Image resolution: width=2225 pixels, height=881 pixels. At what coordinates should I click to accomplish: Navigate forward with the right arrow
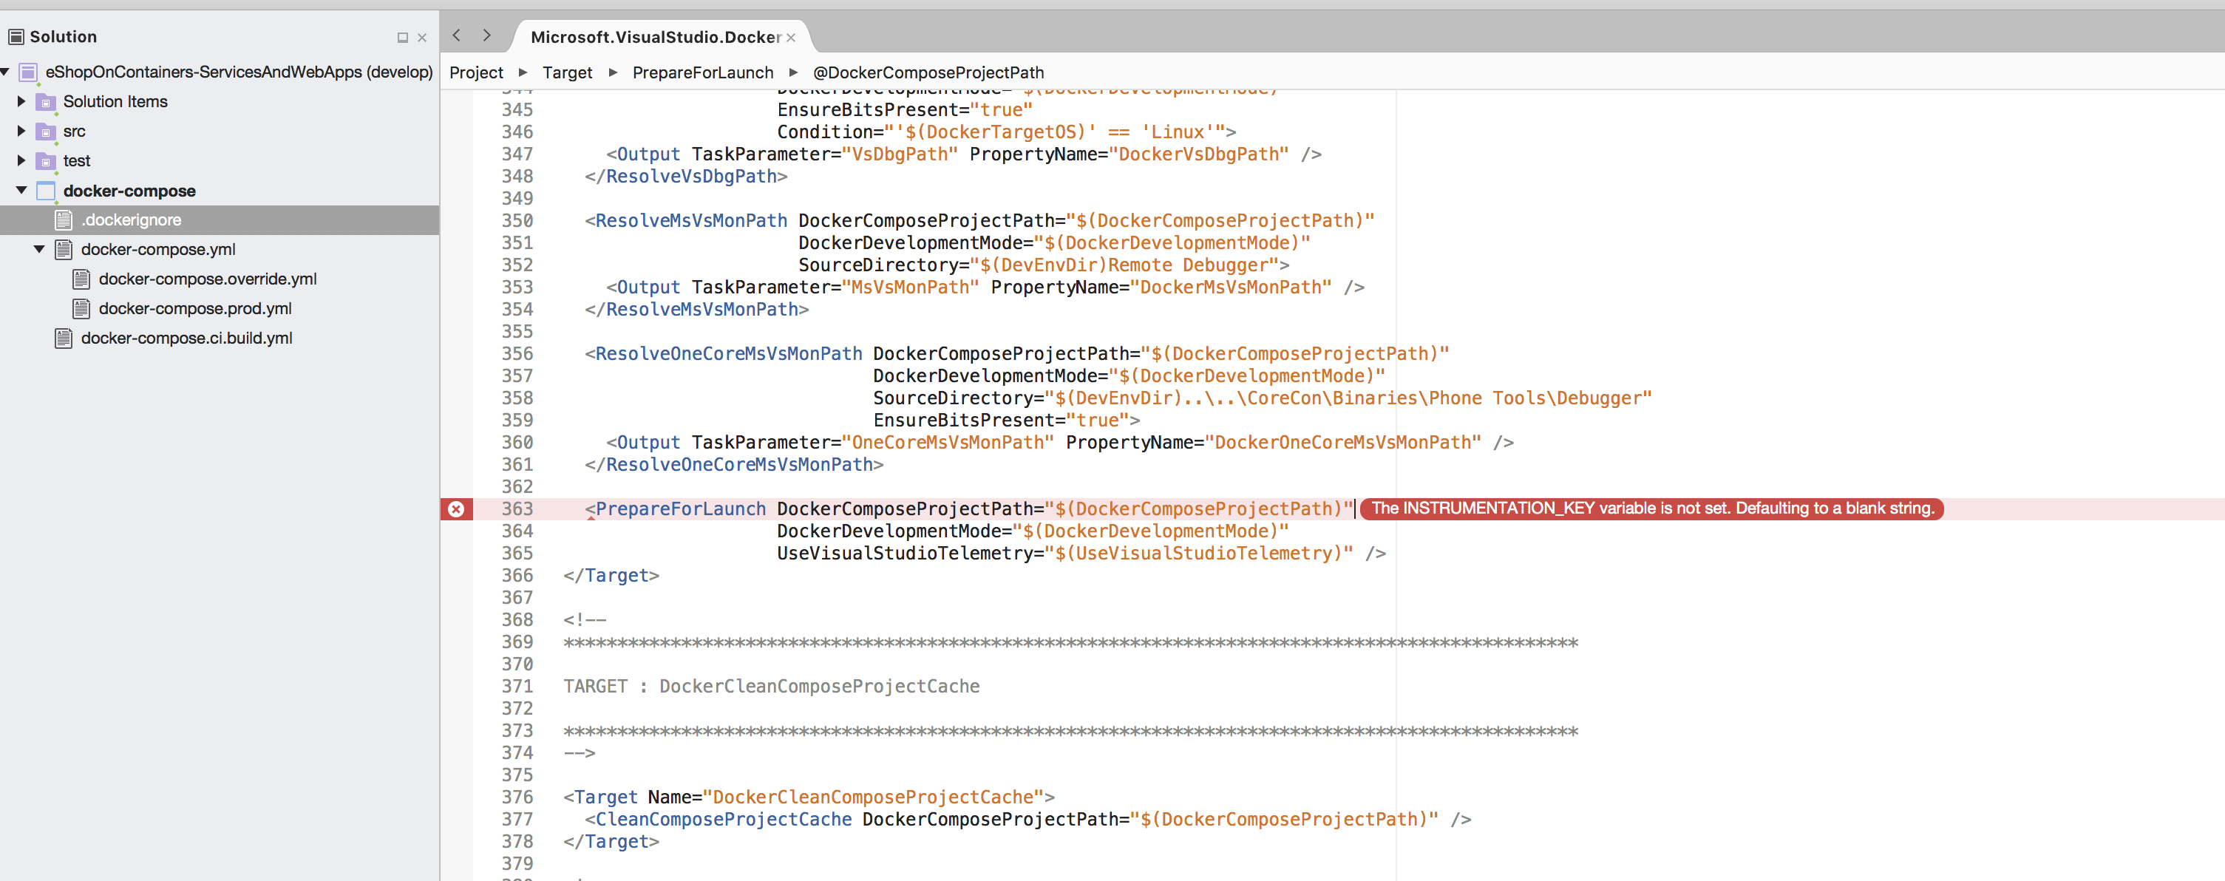coord(487,35)
